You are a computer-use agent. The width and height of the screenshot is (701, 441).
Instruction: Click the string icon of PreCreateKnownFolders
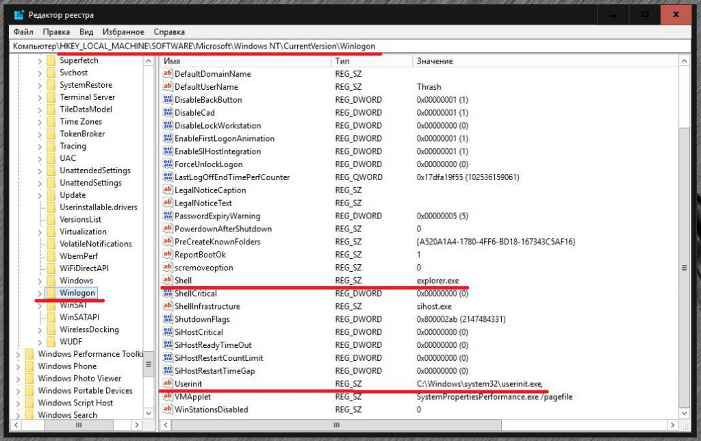(x=168, y=242)
